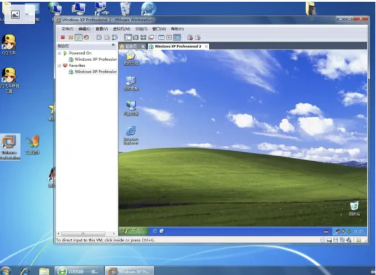The width and height of the screenshot is (376, 275).
Task: Open My Documents icon in XP guest
Action: tap(131, 58)
